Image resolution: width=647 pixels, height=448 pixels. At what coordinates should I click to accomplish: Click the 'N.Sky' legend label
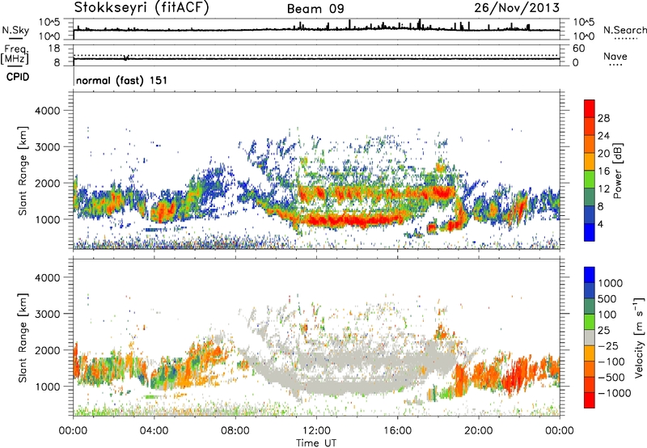[x=15, y=30]
